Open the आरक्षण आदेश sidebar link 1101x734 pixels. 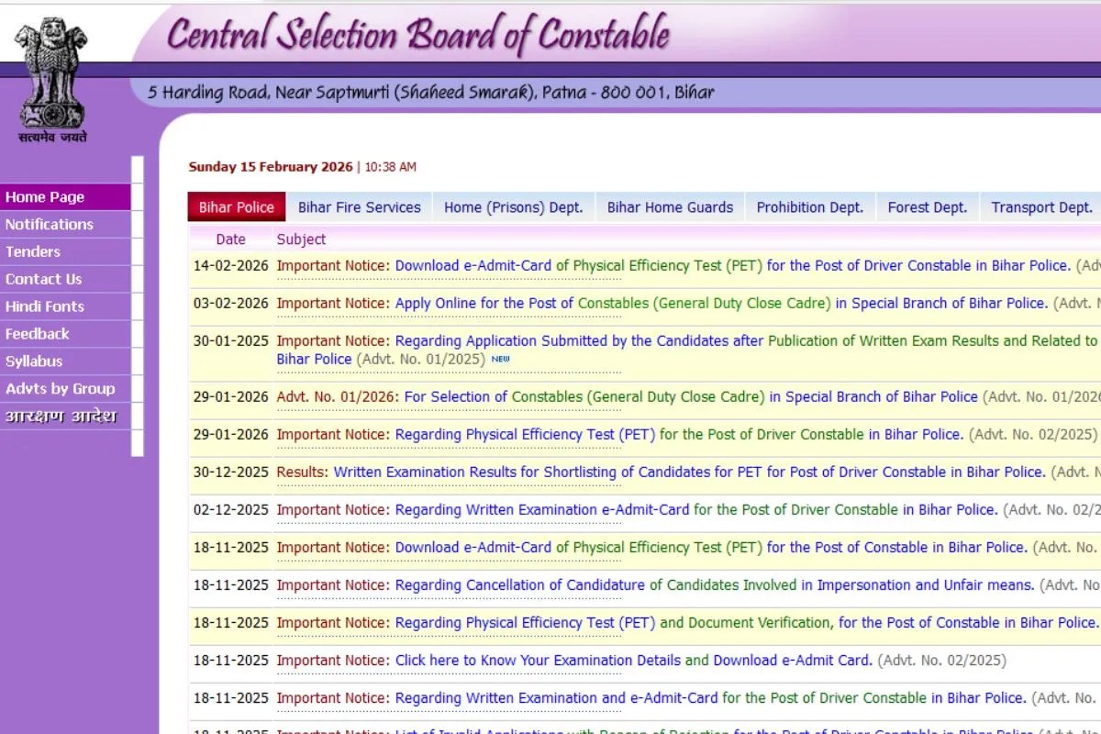61,417
